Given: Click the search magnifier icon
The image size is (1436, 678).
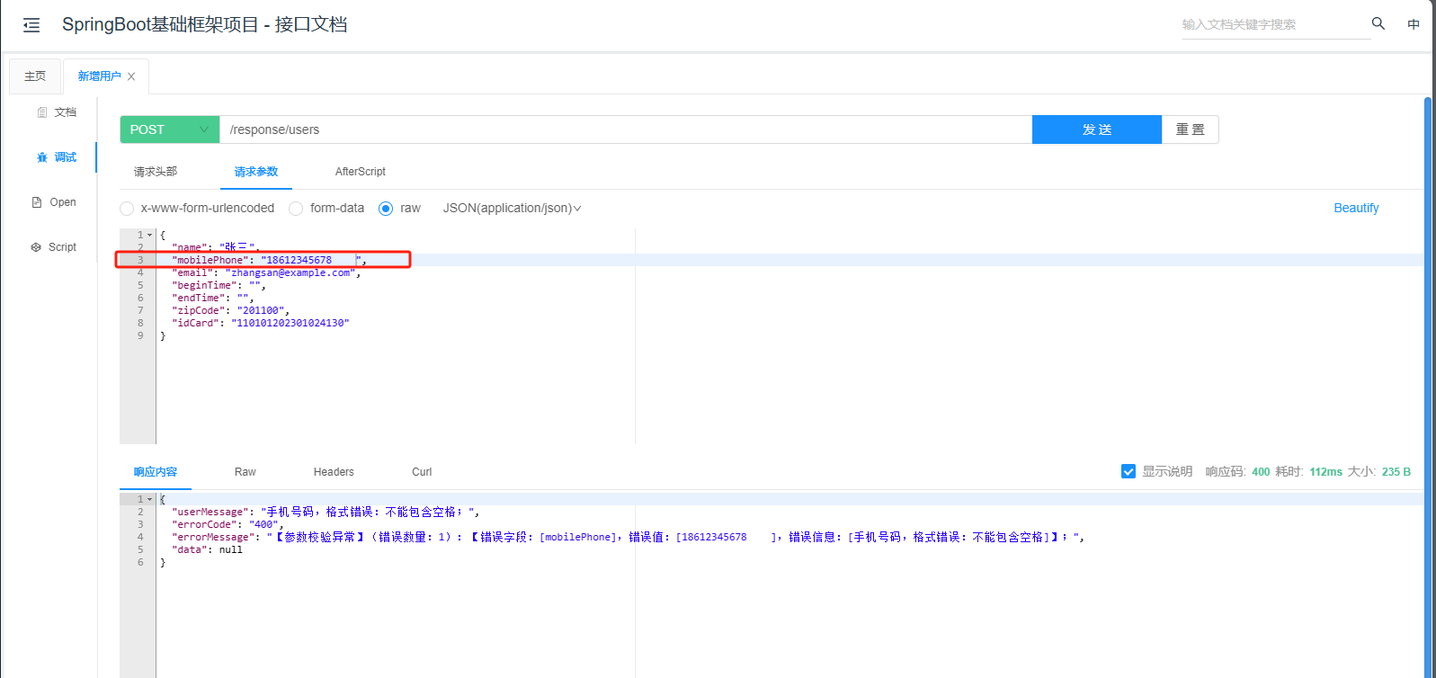Looking at the screenshot, I should point(1378,23).
